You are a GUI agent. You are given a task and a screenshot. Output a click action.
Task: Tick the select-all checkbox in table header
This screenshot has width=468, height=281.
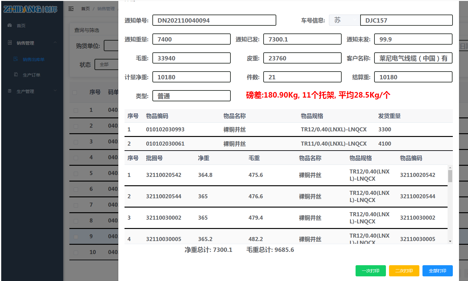tap(75, 92)
